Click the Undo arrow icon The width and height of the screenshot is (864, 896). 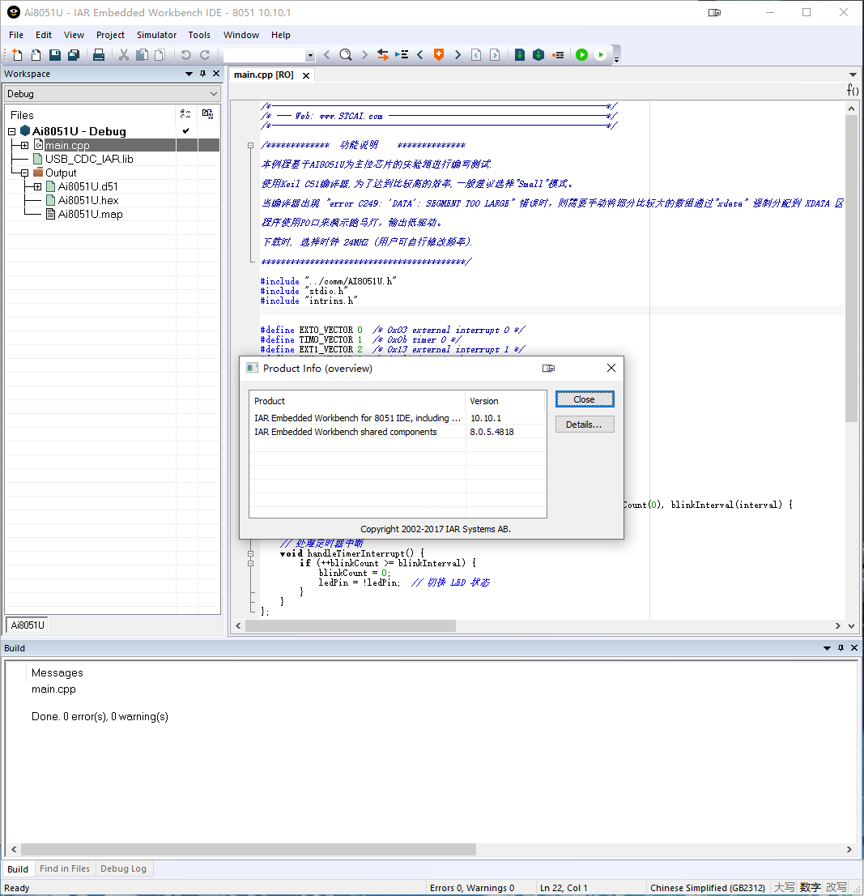pos(185,55)
